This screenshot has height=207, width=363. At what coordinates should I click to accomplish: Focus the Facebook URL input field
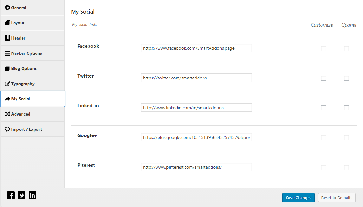[196, 48]
